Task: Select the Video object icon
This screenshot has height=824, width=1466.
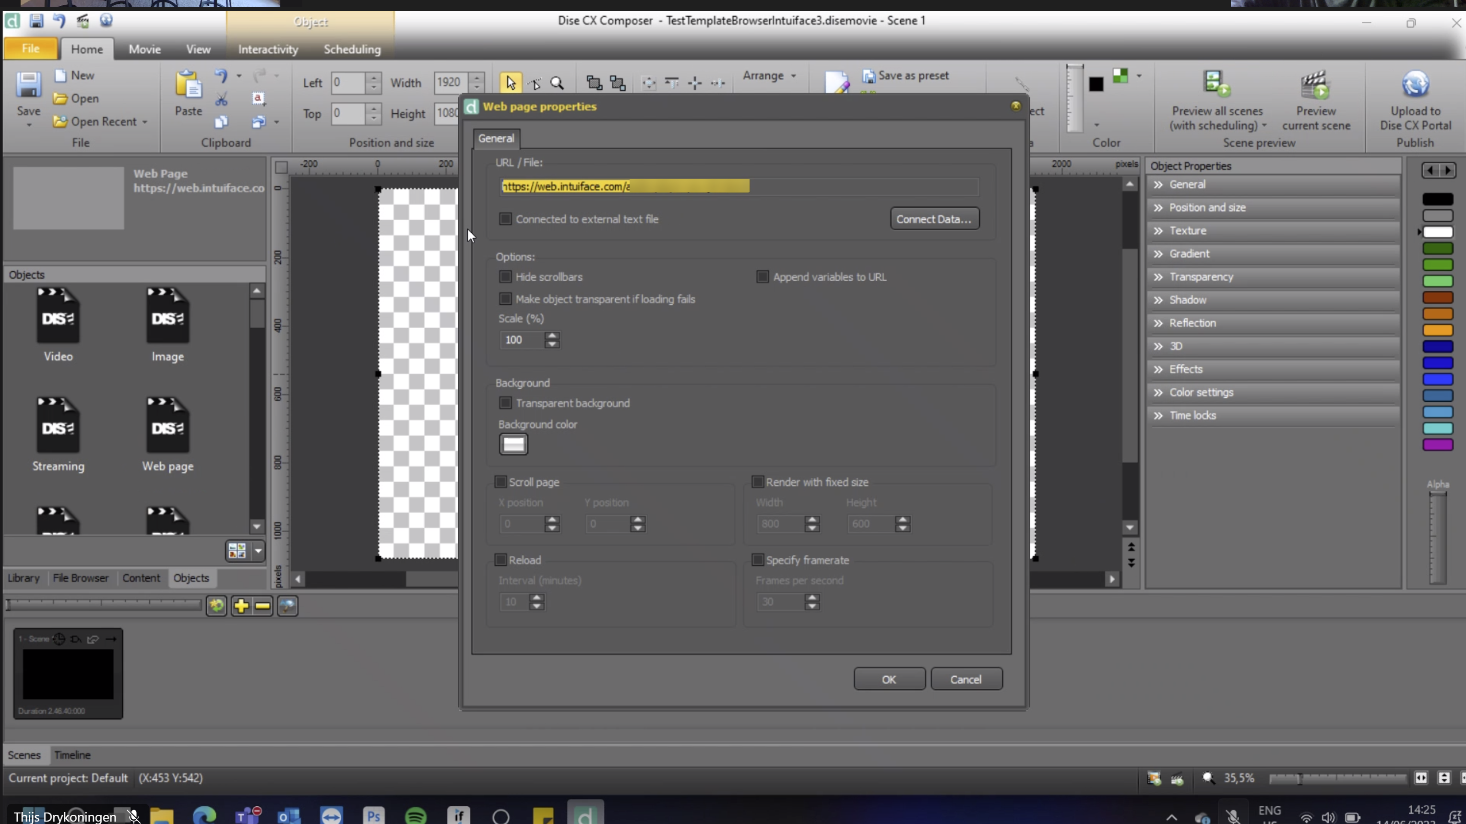Action: (58, 315)
